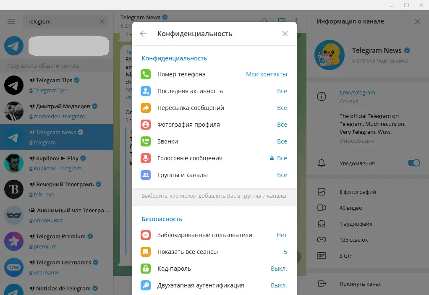Click the GIF icon next to 8 GIF
The height and width of the screenshot is (295, 429).
tap(322, 256)
